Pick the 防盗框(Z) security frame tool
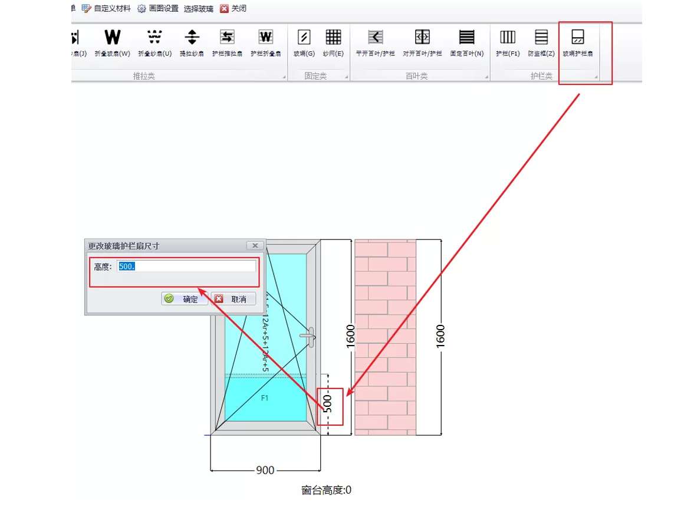Viewport: 684px width, 513px height. (541, 42)
